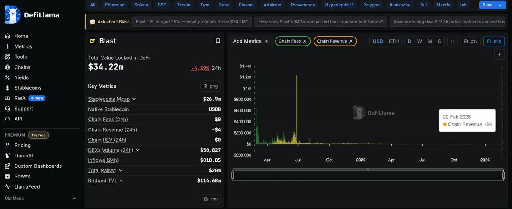Screen dimensions: 512x209
Task: Expand the Stablecoins Mcap row
Action: (x=134, y=99)
